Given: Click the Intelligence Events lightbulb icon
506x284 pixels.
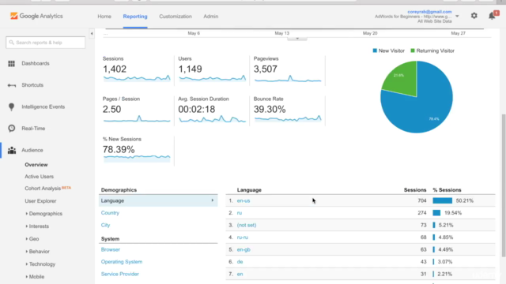Looking at the screenshot, I should 12,107.
